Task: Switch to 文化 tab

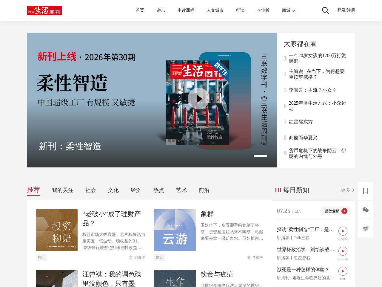Action: pyautogui.click(x=113, y=190)
